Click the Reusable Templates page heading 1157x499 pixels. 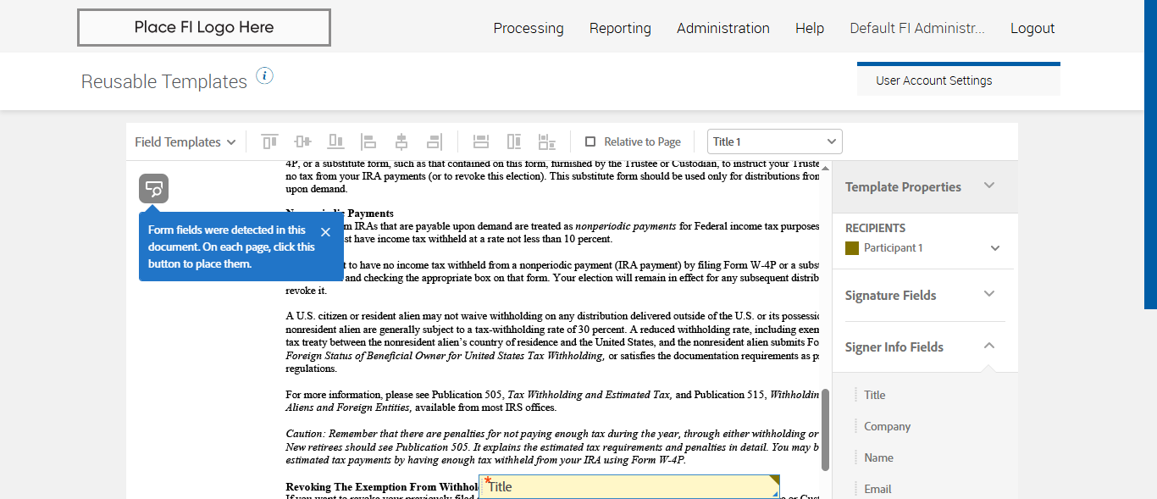click(164, 81)
